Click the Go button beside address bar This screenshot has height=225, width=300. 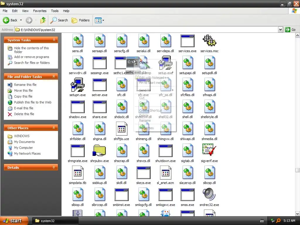[x=290, y=30]
